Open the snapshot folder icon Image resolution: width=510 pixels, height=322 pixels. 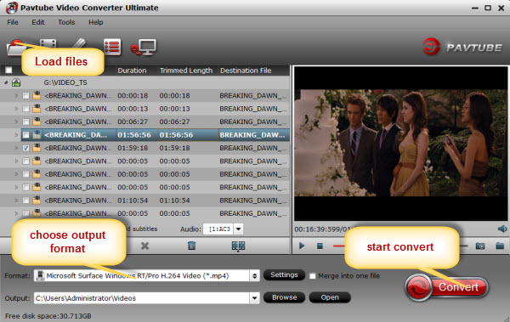click(500, 246)
